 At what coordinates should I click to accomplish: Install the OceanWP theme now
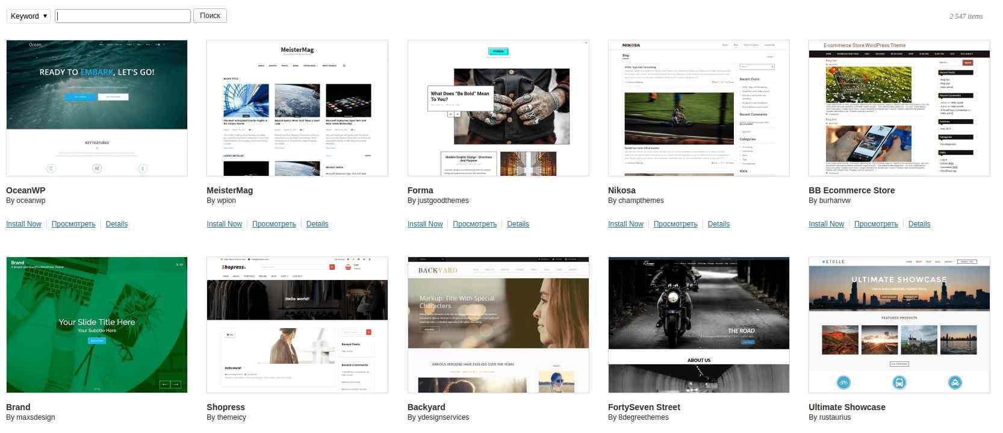[x=23, y=224]
